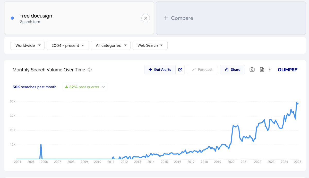Image resolution: width=309 pixels, height=178 pixels.
Task: Open the Web Search type dropdown
Action: click(x=150, y=45)
